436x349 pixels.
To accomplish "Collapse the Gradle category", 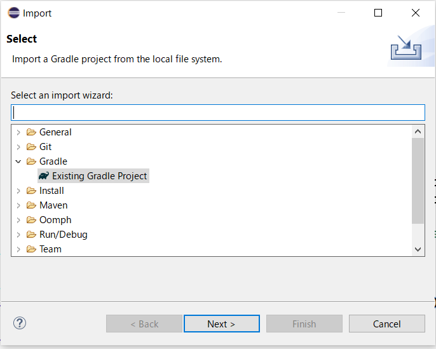I will [x=18, y=161].
